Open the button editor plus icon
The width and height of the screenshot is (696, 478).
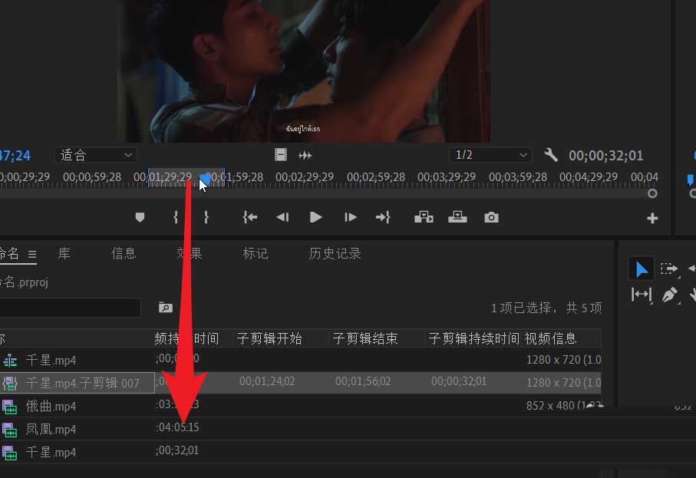[x=652, y=219]
